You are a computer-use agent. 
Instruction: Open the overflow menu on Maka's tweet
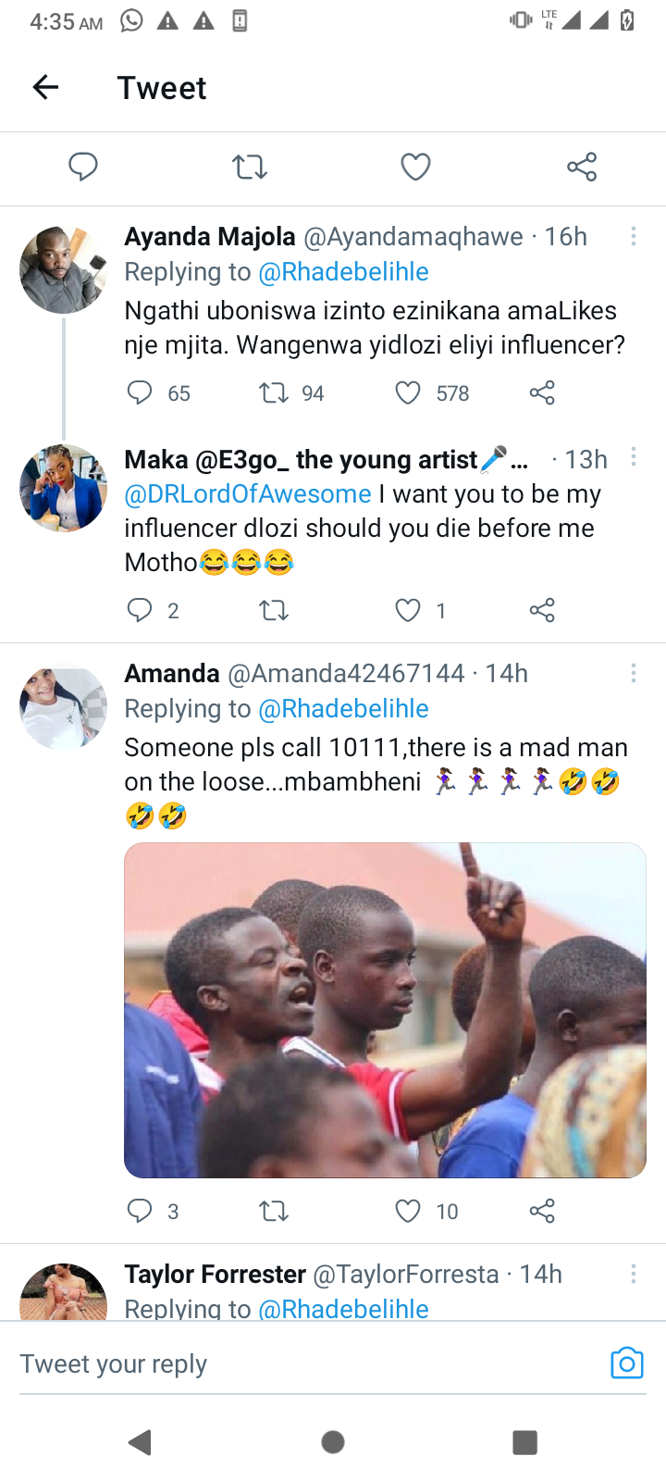(x=634, y=456)
